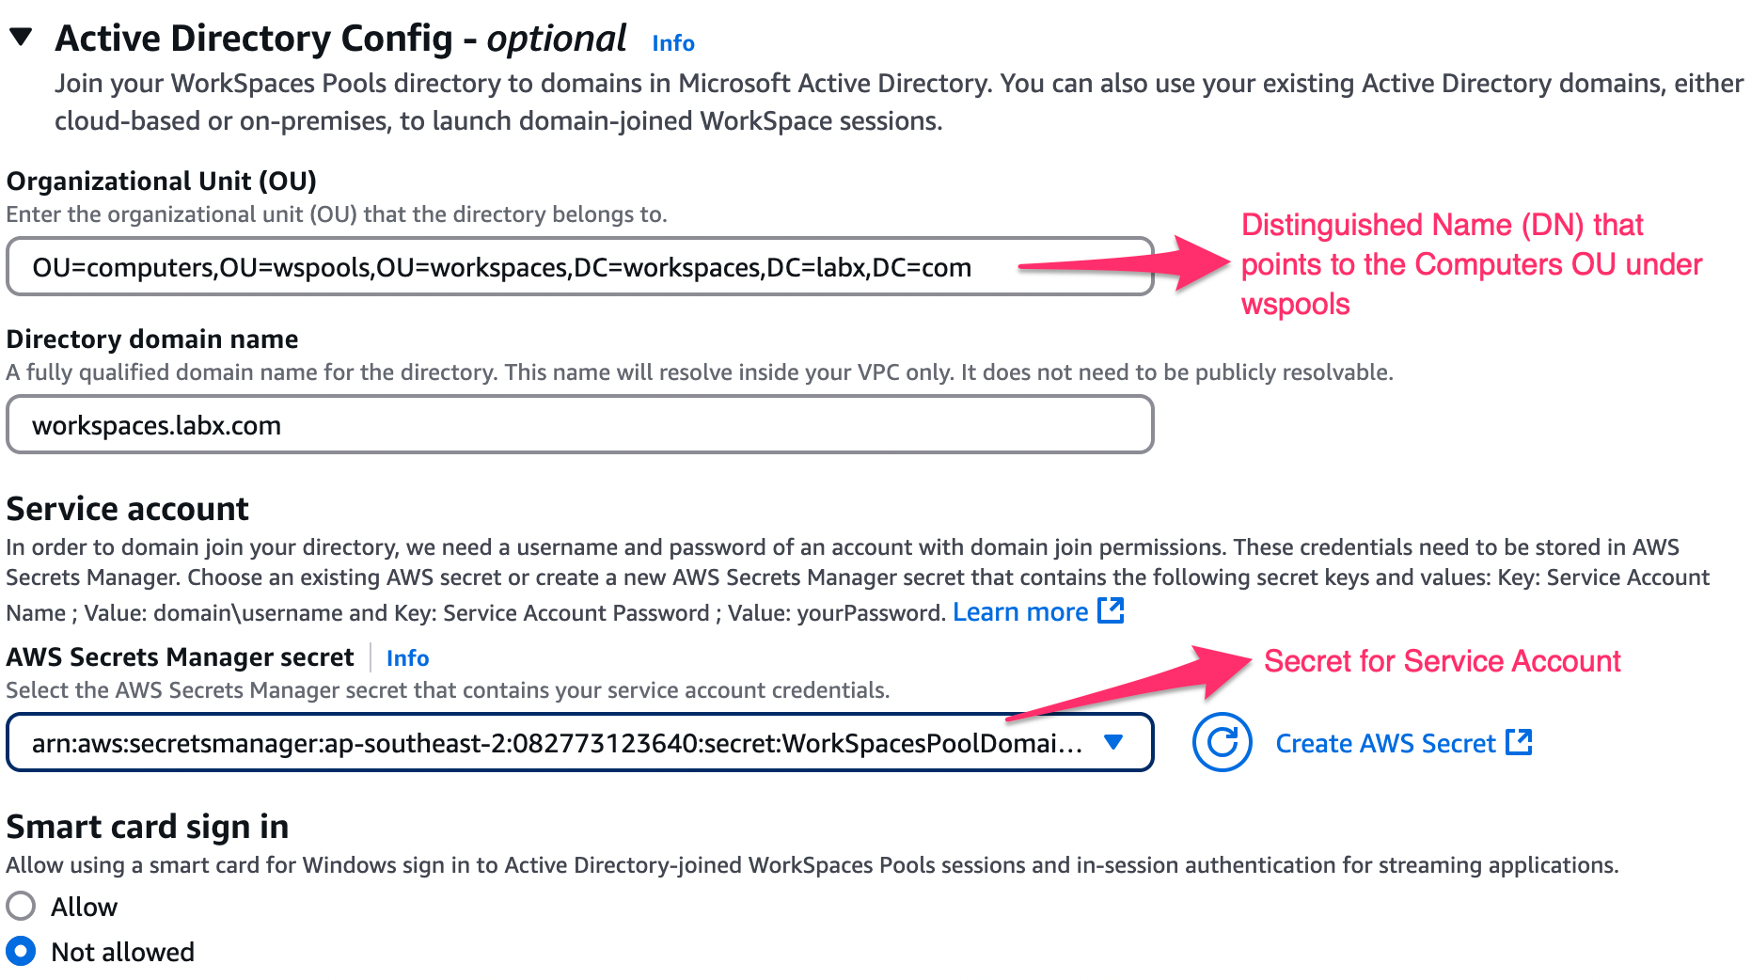Click into the Organizational Unit input field
Image resolution: width=1751 pixels, height=980 pixels.
click(x=580, y=267)
